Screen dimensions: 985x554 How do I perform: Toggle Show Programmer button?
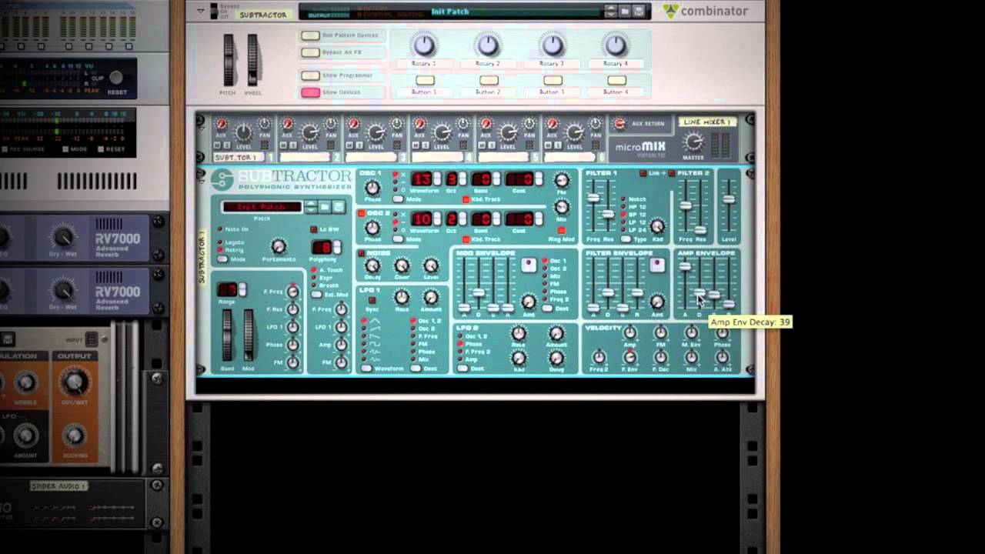[310, 75]
